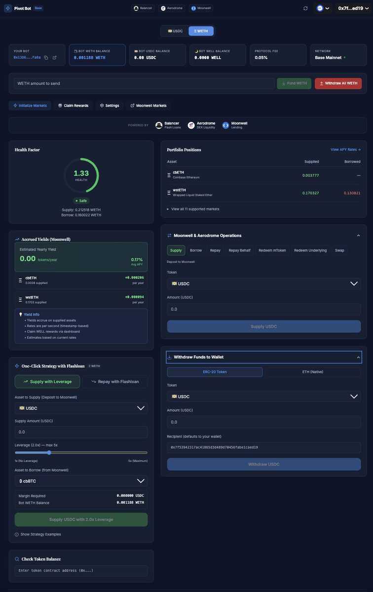Click the Balancer Flash Loans logo in Powered By

click(x=159, y=125)
